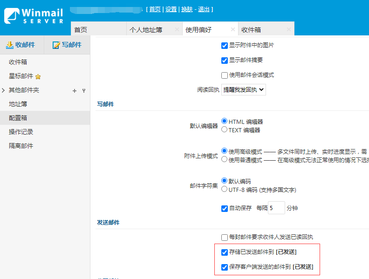Click the 设置 link in header
The height and width of the screenshot is (279, 369).
click(x=171, y=9)
